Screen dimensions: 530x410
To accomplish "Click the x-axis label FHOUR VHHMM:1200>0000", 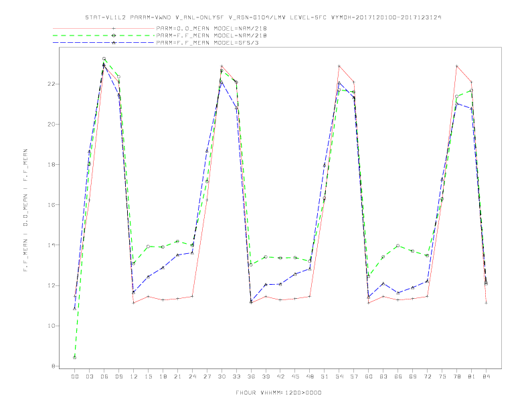I will coord(278,393).
